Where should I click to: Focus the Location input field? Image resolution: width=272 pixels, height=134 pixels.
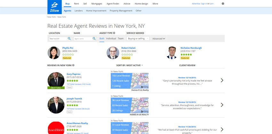pyautogui.click(x=58, y=39)
